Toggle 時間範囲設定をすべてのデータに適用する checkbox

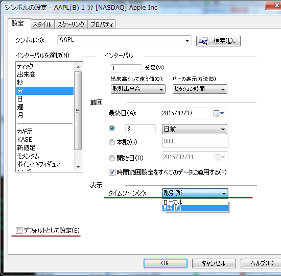pos(112,172)
